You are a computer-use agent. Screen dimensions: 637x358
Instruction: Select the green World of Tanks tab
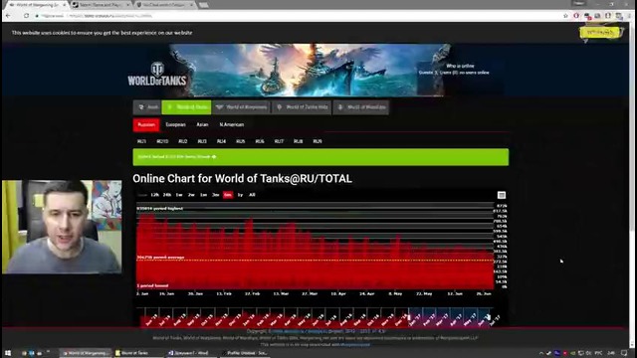[186, 107]
